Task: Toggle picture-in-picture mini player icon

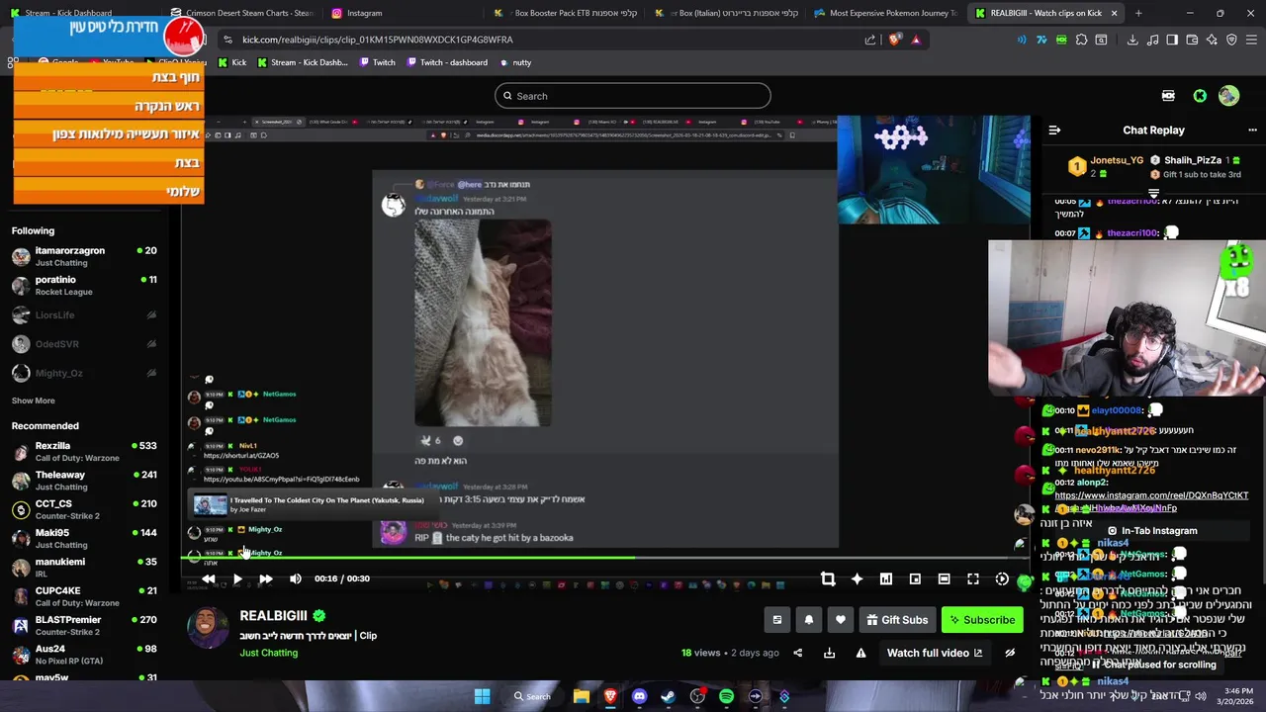Action: [915, 578]
